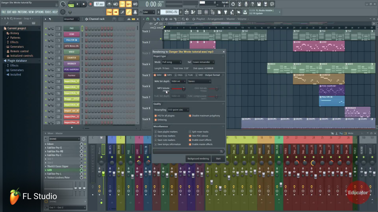378x212 pixels.
Task: Open the WAV bit depth 16Bit int dropdown
Action: 178,81
